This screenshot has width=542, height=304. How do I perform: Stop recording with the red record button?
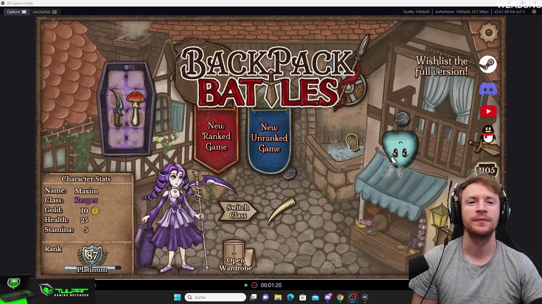[254, 285]
